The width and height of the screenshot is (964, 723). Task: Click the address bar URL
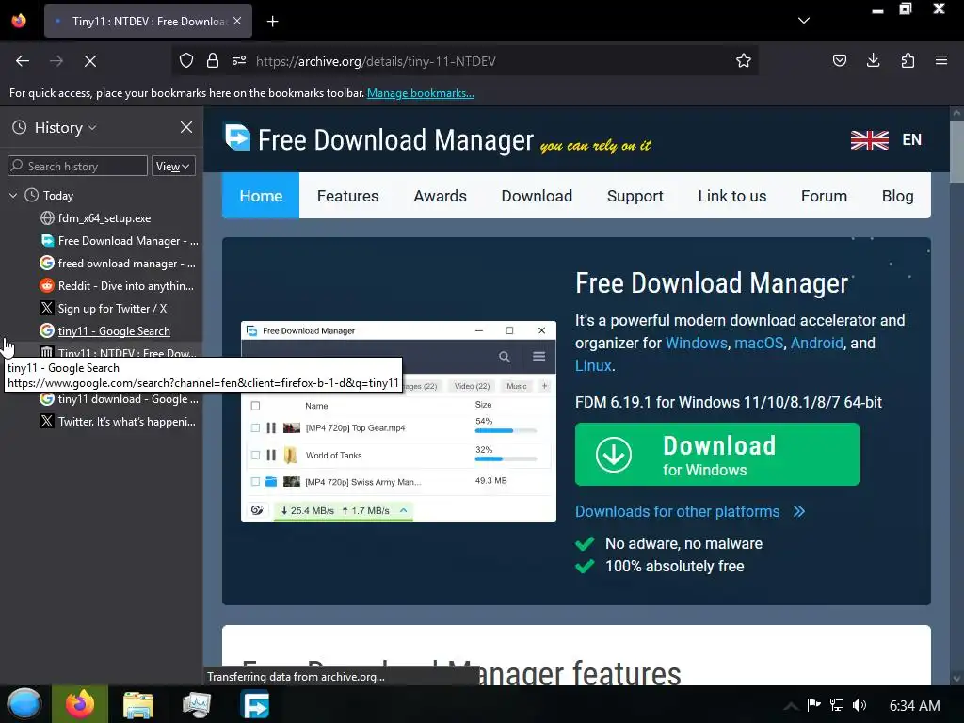tap(376, 61)
